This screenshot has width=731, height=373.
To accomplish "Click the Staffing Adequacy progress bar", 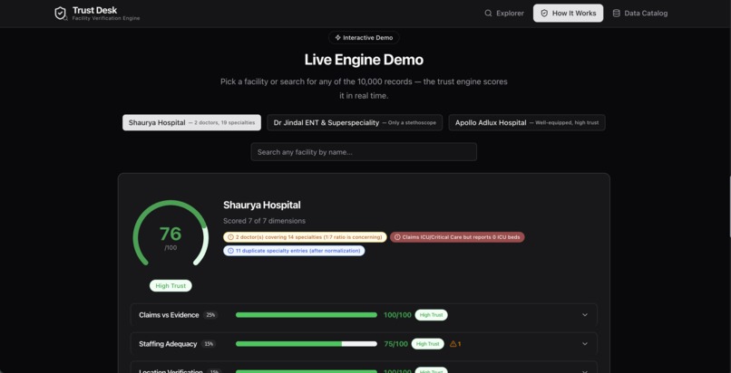I will coord(307,344).
